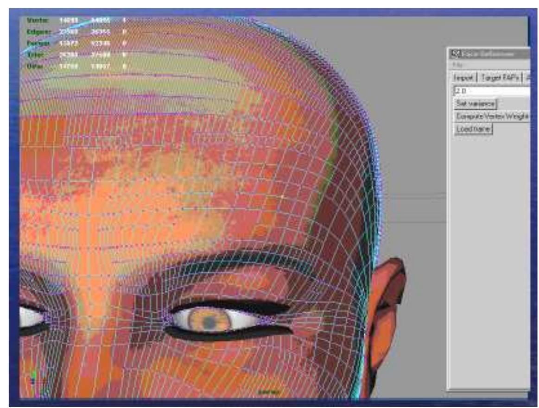Click the UVs row in the poly count HUD
539x408 pixels.
pyautogui.click(x=76, y=66)
